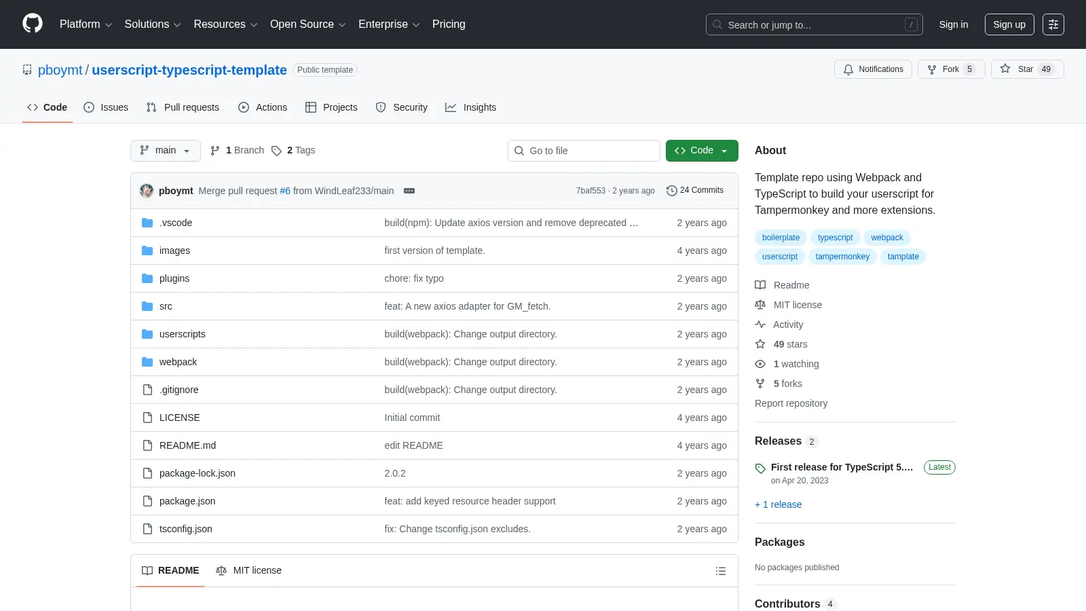The image size is (1086, 611).
Task: Open the green Code dropdown button
Action: coord(702,151)
